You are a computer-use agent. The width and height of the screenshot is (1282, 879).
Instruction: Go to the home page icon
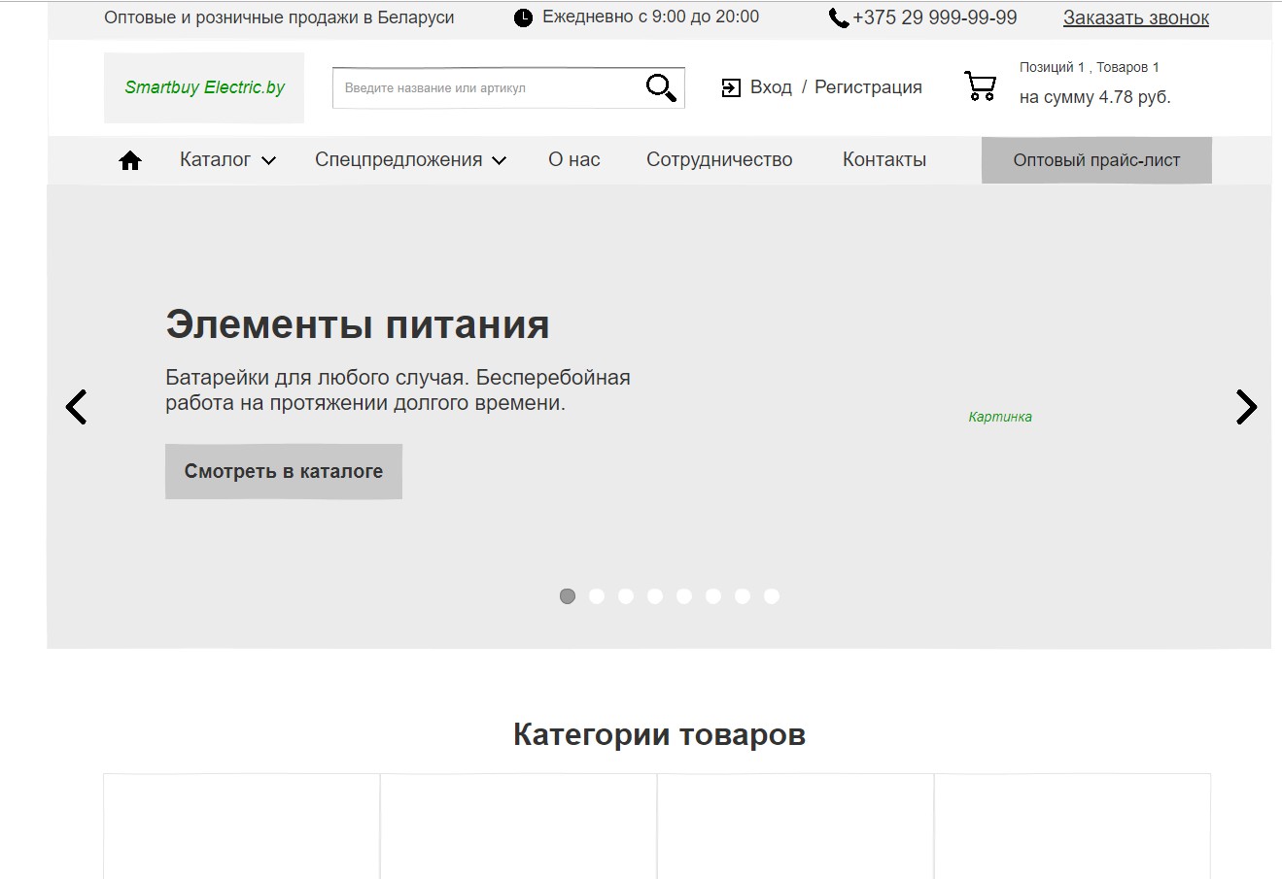pyautogui.click(x=130, y=161)
